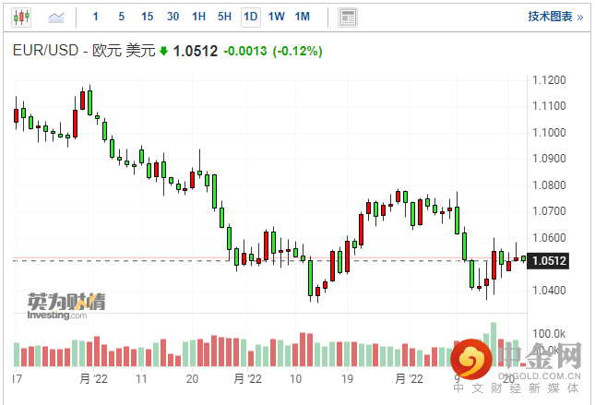Select the 1M monthly interval
This screenshot has width=595, height=405.
point(303,17)
